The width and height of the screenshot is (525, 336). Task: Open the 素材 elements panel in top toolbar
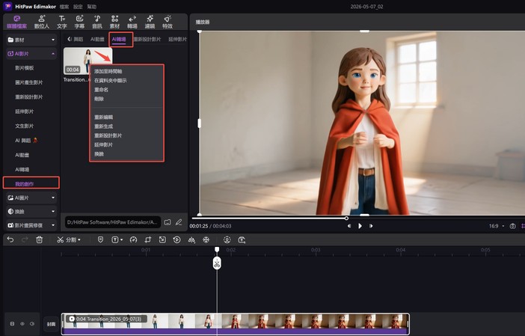114,22
